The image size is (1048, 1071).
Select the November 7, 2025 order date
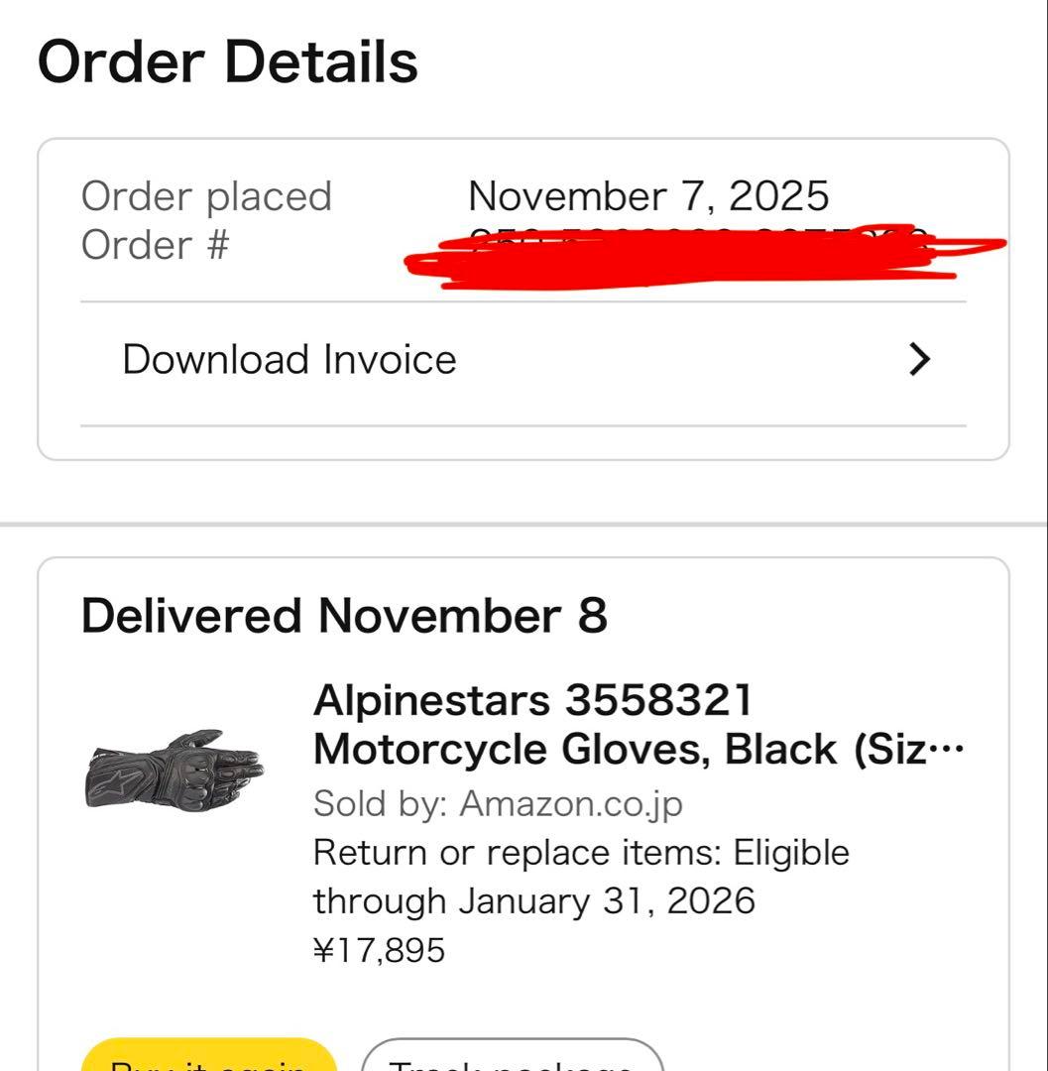point(647,195)
